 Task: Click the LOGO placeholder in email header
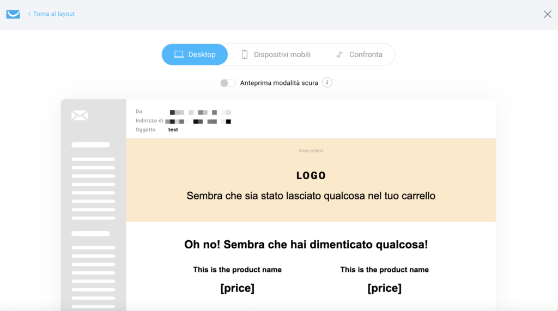(311, 175)
